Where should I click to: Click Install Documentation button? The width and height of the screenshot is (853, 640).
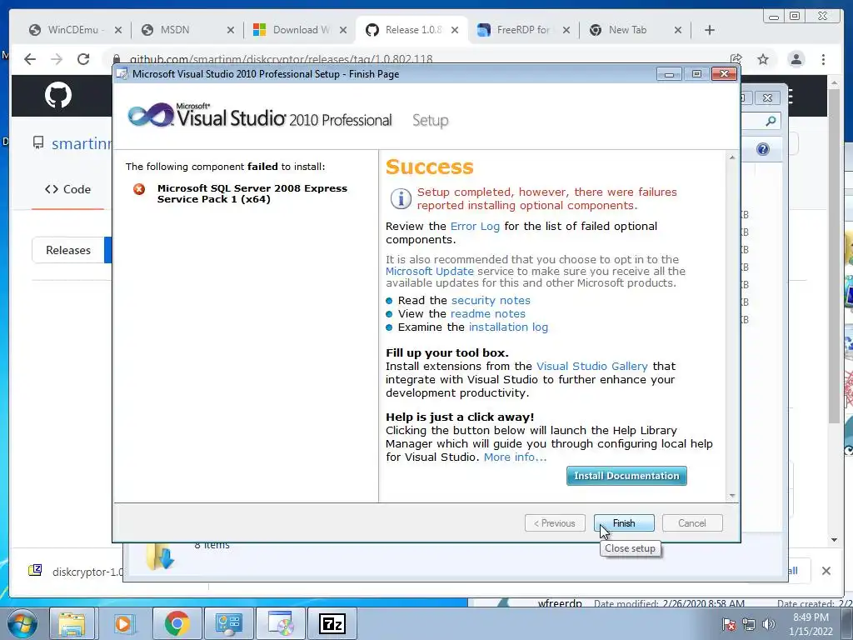(x=626, y=476)
